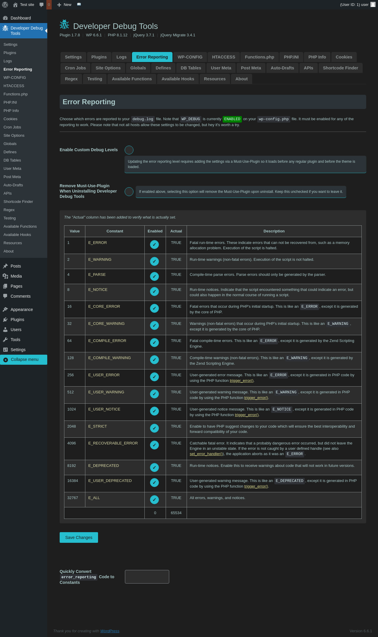Toggle the E_NOTICE enabled checkbox
The height and width of the screenshot is (637, 378).
[154, 291]
